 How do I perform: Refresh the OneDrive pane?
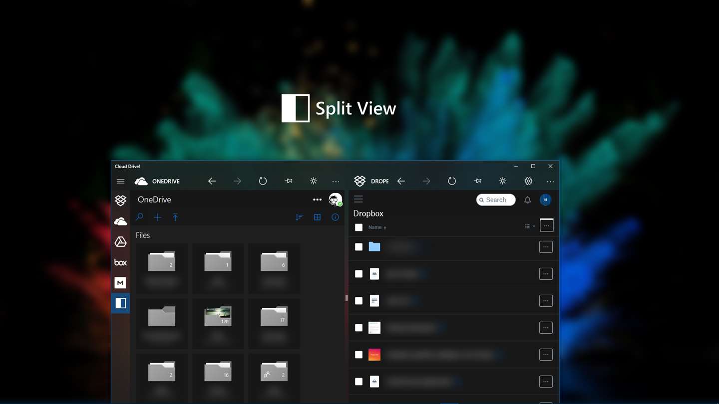tap(263, 181)
